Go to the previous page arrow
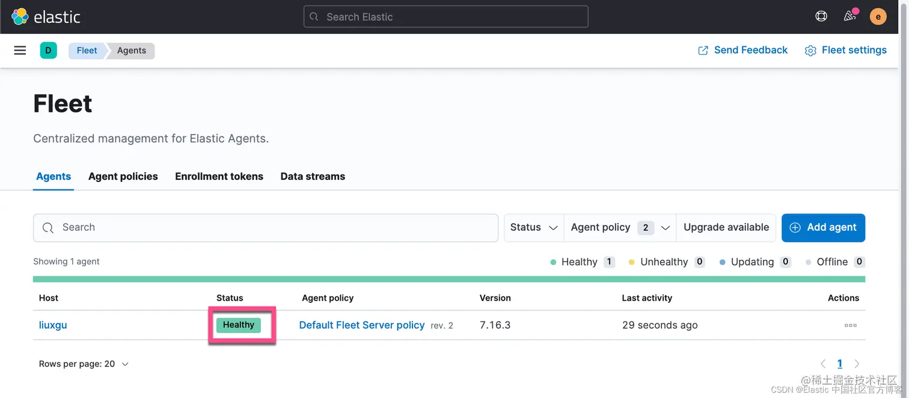Screen dimensions: 909x398 pos(823,364)
